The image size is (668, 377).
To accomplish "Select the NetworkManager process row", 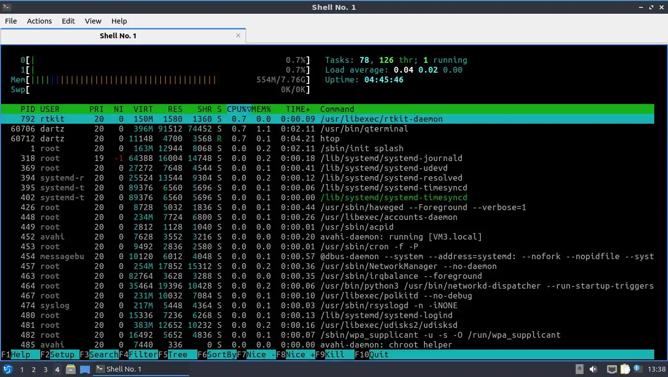I will (328, 266).
